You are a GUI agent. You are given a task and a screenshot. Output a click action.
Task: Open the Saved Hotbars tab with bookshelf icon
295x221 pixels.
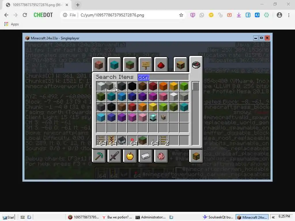coord(181,65)
